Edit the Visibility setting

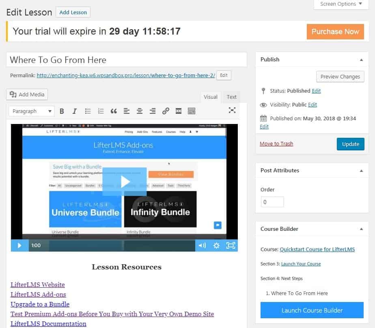[x=312, y=105]
